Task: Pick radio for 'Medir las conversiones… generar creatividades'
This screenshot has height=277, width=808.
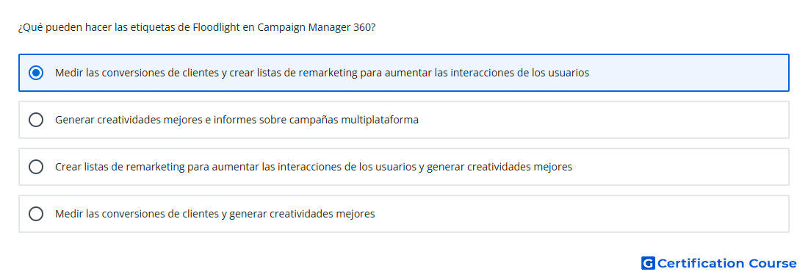Action: (x=36, y=214)
